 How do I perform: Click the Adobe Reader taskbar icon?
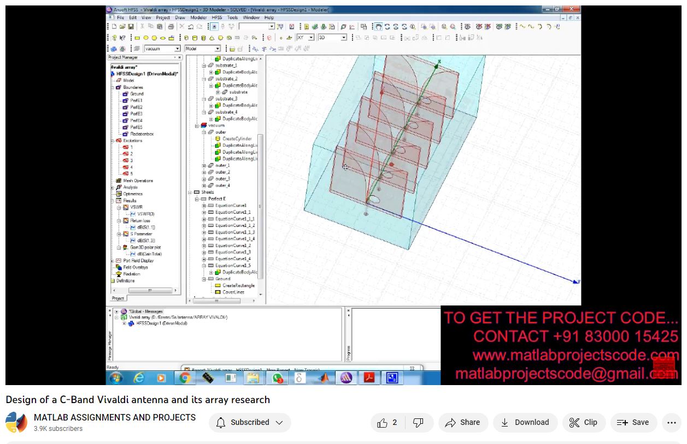point(369,377)
